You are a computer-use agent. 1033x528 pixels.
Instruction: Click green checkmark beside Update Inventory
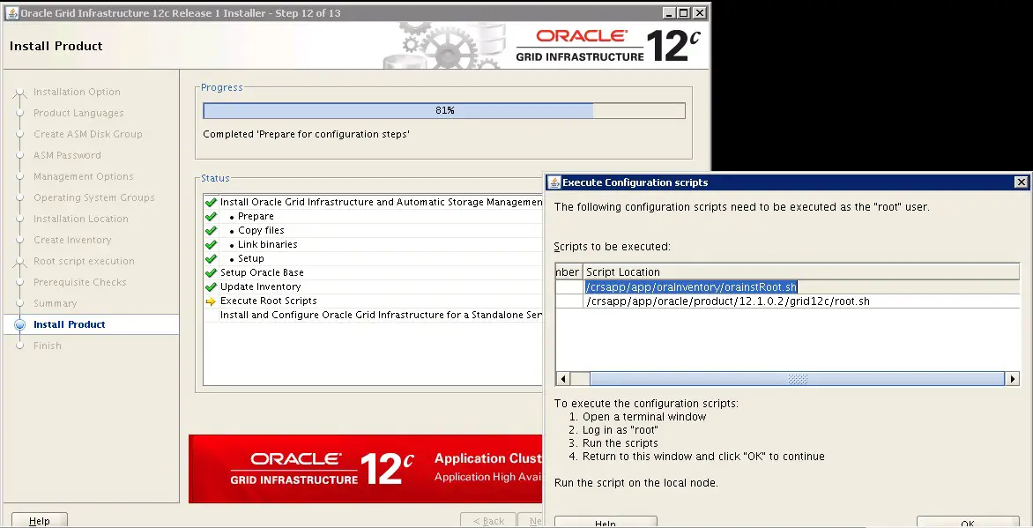(211, 286)
